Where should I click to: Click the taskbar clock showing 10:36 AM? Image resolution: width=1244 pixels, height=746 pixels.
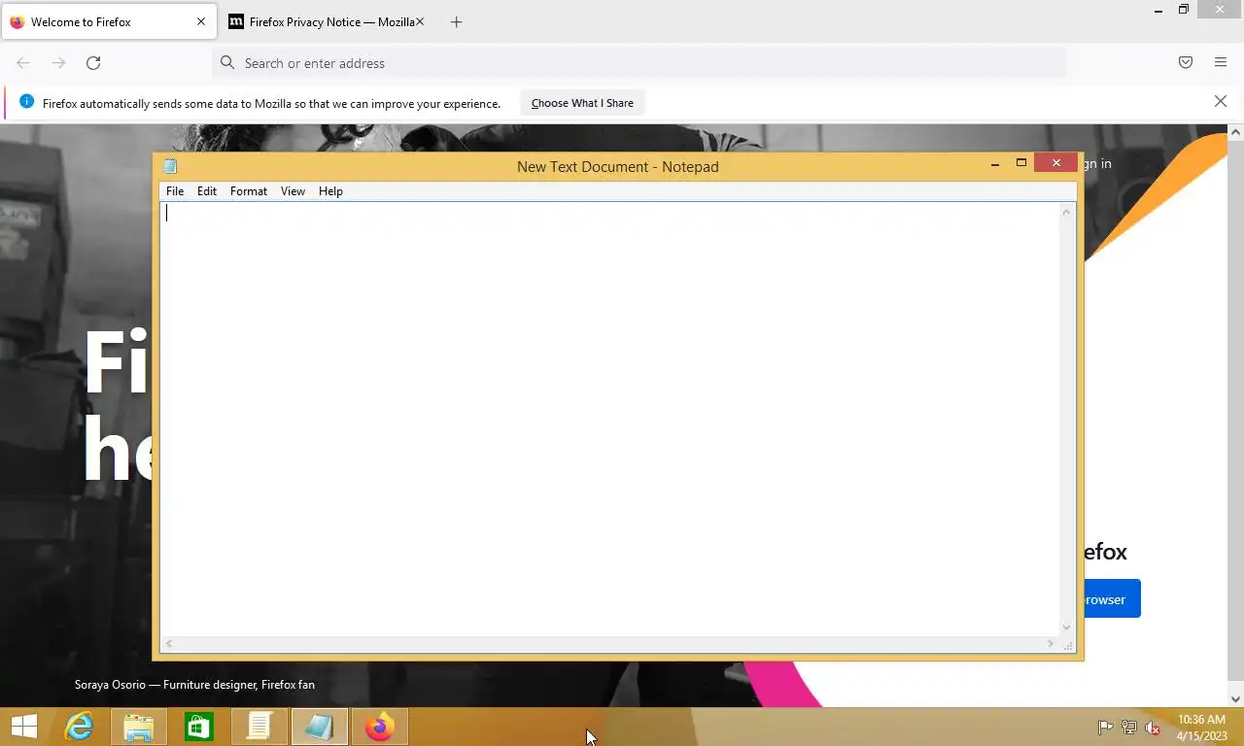pyautogui.click(x=1201, y=728)
